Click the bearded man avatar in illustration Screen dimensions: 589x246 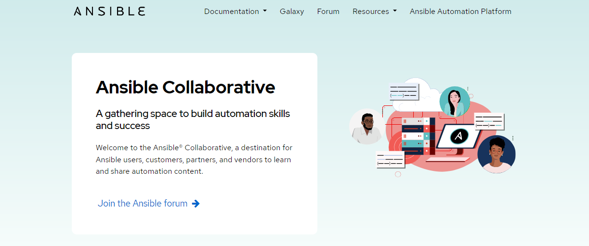[x=367, y=127]
